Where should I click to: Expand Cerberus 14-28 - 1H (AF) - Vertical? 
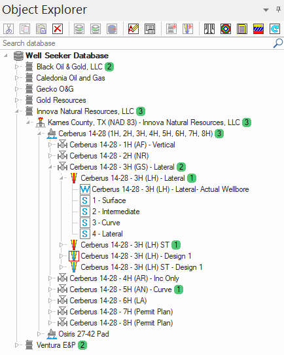pyautogui.click(x=50, y=145)
